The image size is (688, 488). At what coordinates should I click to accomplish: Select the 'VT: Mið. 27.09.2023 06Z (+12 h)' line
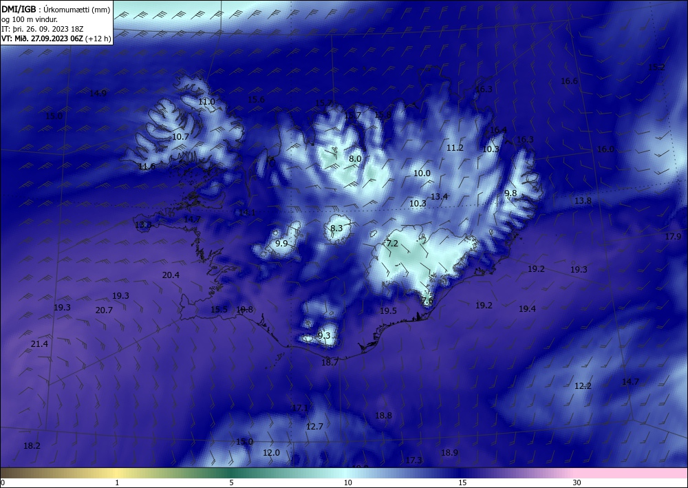pos(56,39)
